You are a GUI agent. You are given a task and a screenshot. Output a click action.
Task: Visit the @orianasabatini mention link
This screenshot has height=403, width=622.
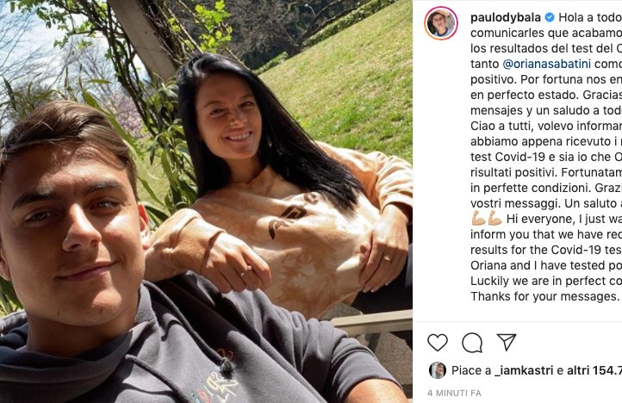point(547,64)
